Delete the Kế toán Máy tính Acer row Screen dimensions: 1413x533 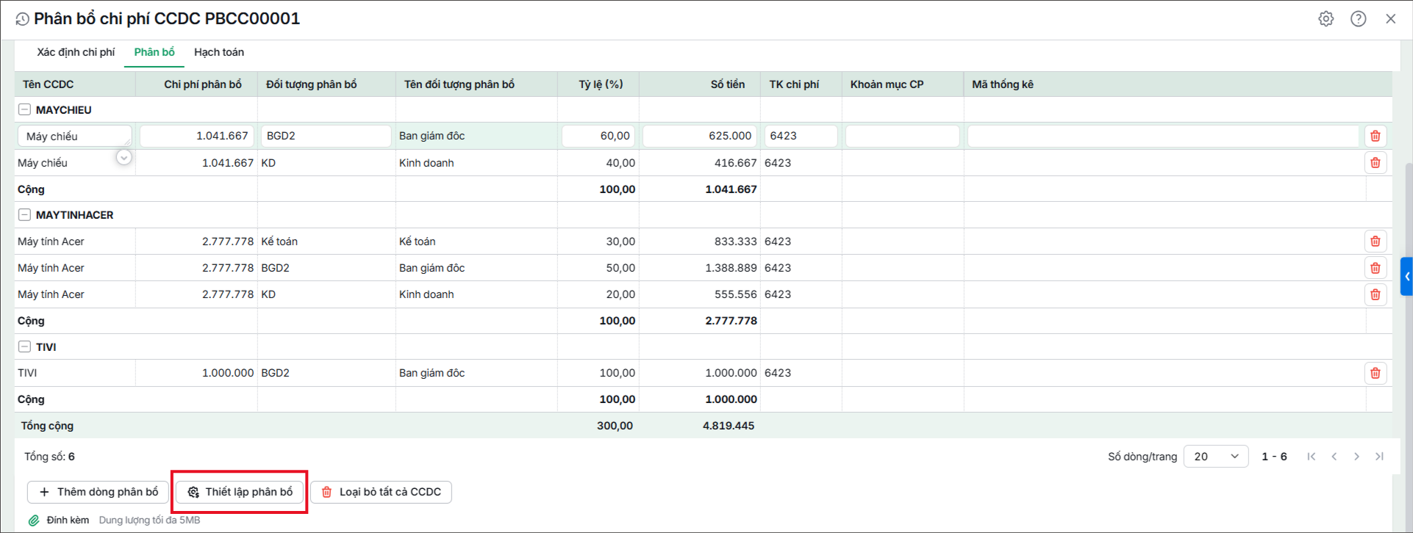[x=1375, y=242]
